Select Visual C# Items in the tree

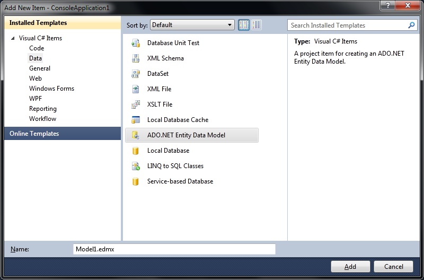[40, 38]
